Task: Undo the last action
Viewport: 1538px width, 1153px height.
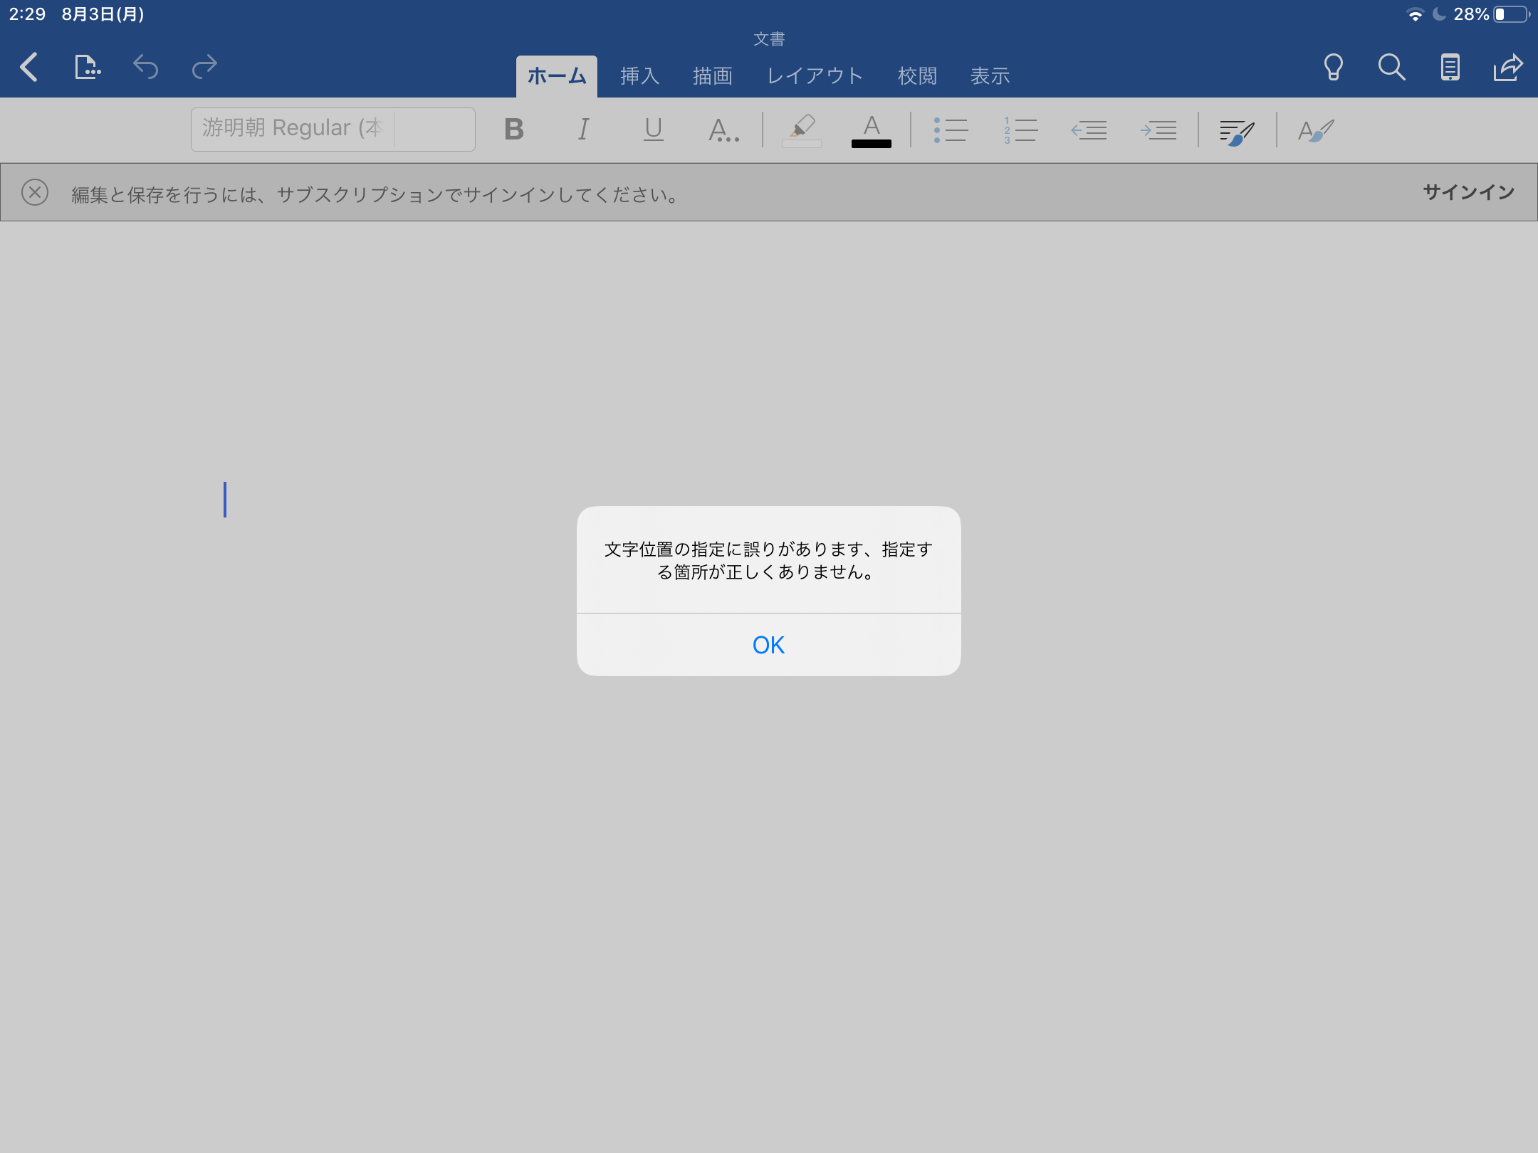Action: (x=145, y=67)
